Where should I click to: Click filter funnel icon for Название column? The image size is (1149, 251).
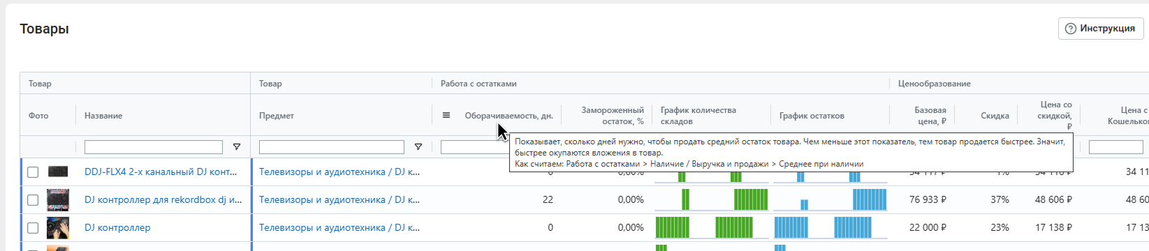(237, 147)
